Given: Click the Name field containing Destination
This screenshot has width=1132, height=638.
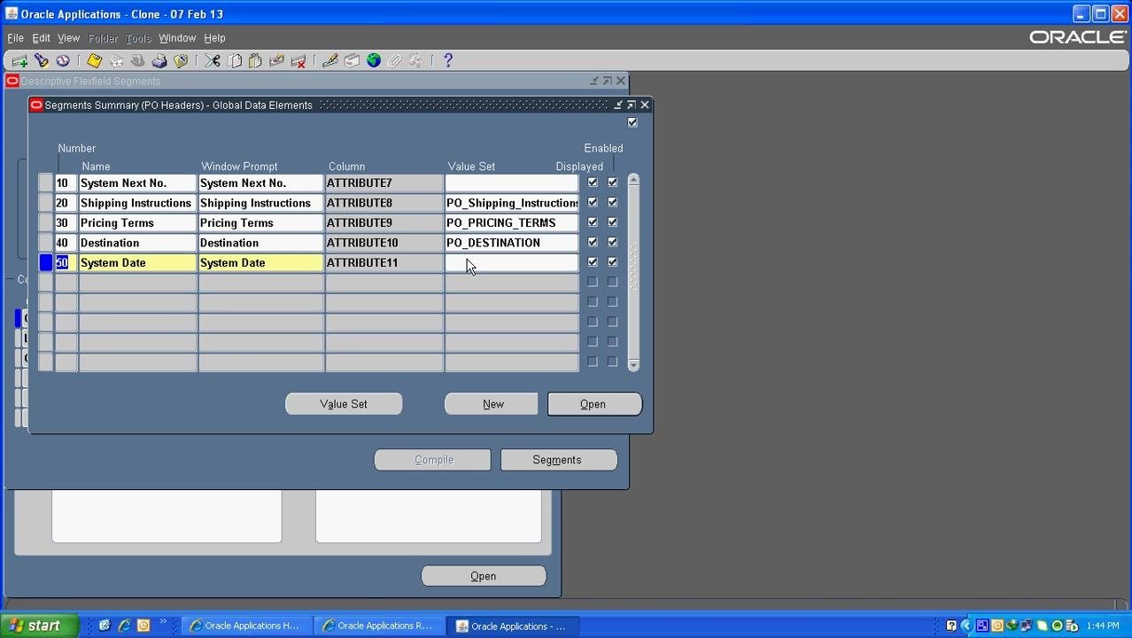Looking at the screenshot, I should pos(137,243).
